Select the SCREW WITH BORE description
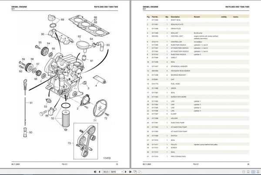The height and width of the screenshot is (175, 261). click(x=178, y=97)
